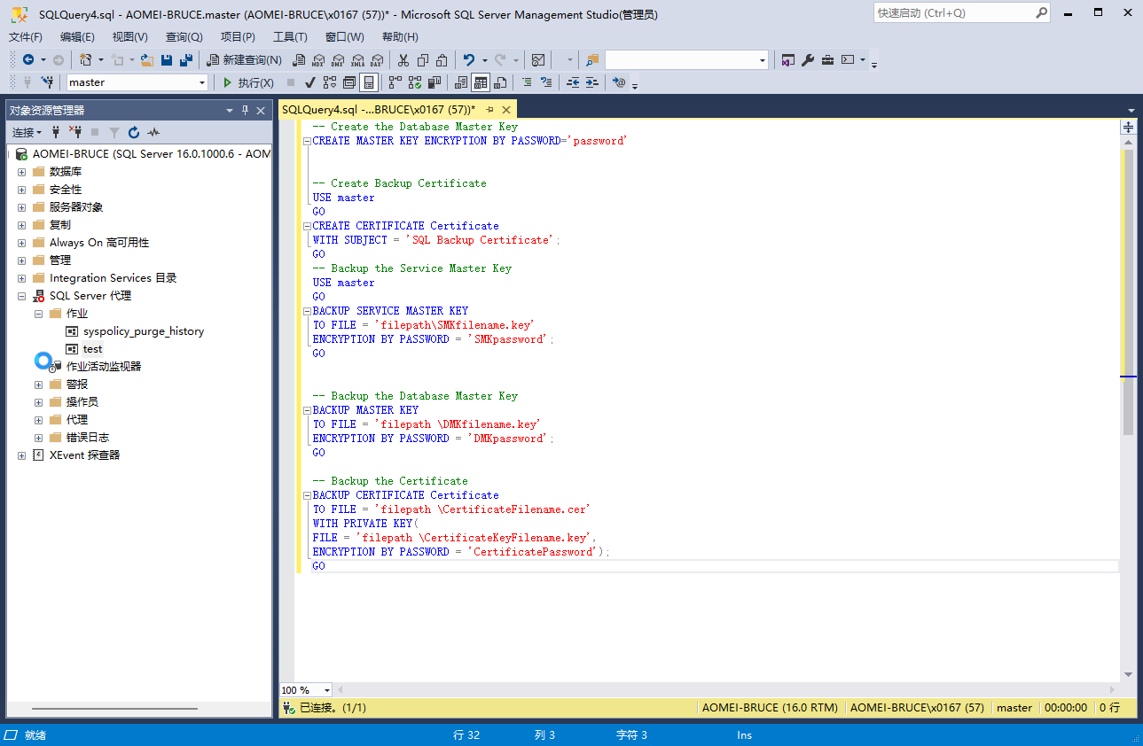Open the 文件(F) menu
Viewport: 1143px width, 746px height.
(x=26, y=37)
